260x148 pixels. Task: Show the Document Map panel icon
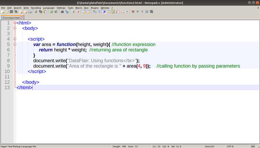[x=113, y=12]
